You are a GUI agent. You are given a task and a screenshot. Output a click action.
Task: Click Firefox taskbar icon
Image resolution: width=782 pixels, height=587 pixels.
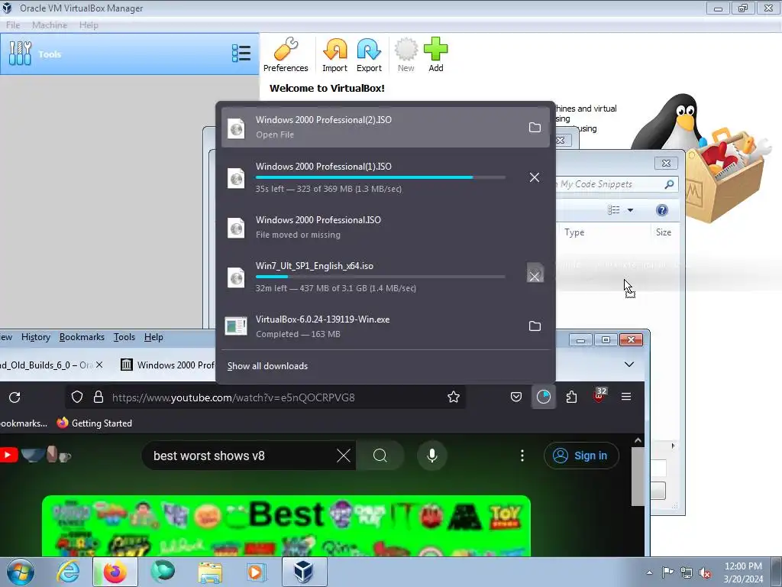tap(115, 572)
